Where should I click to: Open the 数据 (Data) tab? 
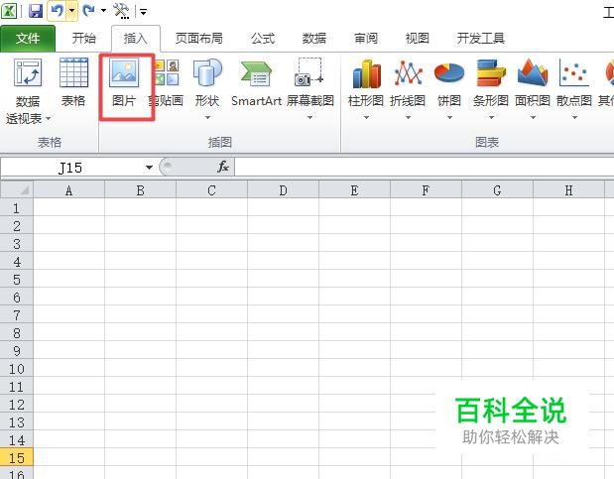314,39
